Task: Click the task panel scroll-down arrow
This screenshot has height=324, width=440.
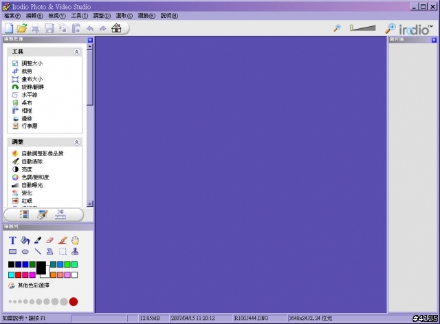Action: [x=90, y=204]
